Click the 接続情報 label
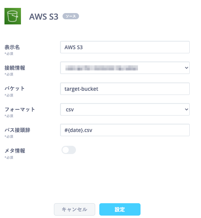Image resolution: width=201 pixels, height=218 pixels. (x=15, y=68)
